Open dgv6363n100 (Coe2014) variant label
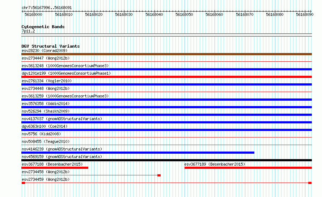Viewport: 322px width, 197px height. [x=45, y=126]
